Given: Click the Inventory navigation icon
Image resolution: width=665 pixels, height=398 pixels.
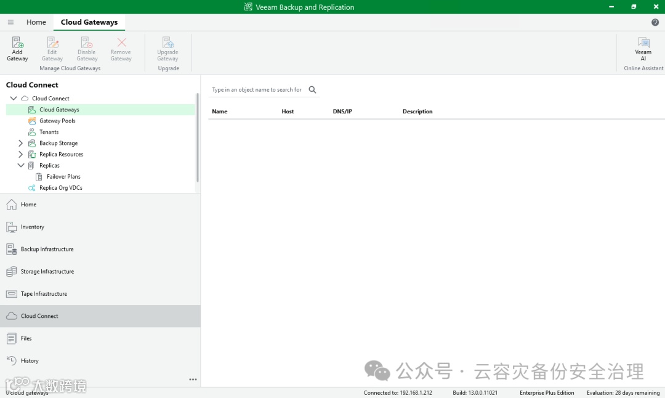Looking at the screenshot, I should pos(12,227).
